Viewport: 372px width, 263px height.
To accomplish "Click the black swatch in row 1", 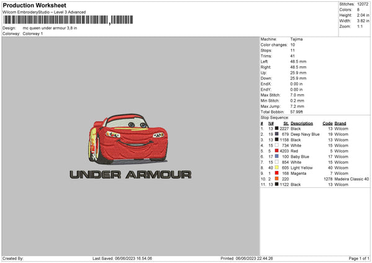I will point(277,128).
